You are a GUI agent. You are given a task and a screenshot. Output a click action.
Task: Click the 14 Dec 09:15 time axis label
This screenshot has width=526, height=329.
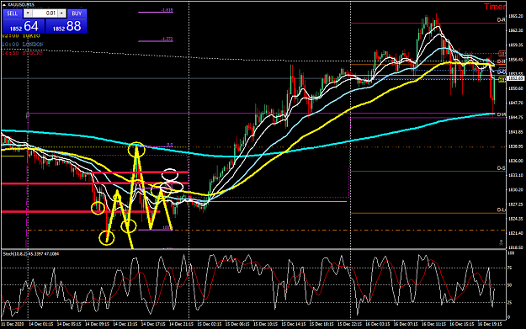pyautogui.click(x=98, y=324)
